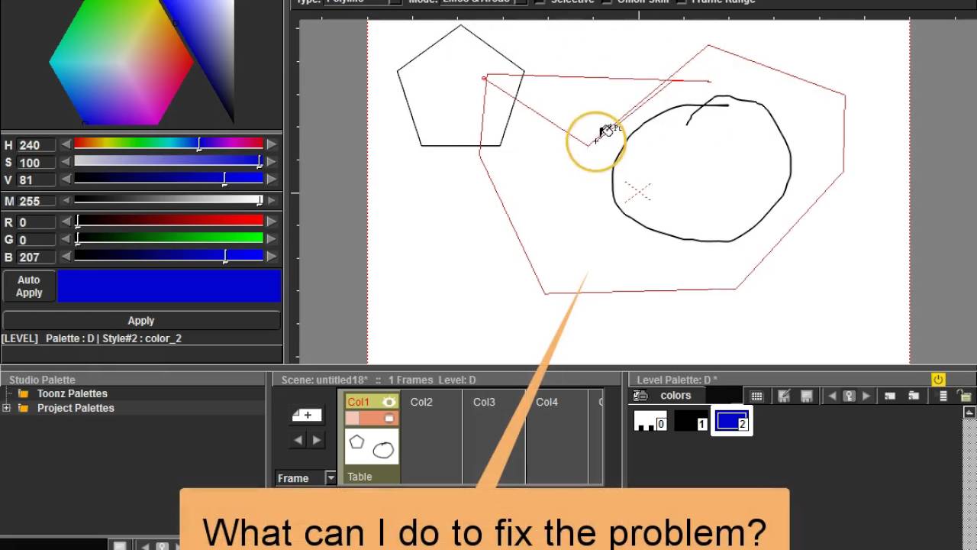
Task: Click the H value field showing 240
Action: [x=36, y=145]
